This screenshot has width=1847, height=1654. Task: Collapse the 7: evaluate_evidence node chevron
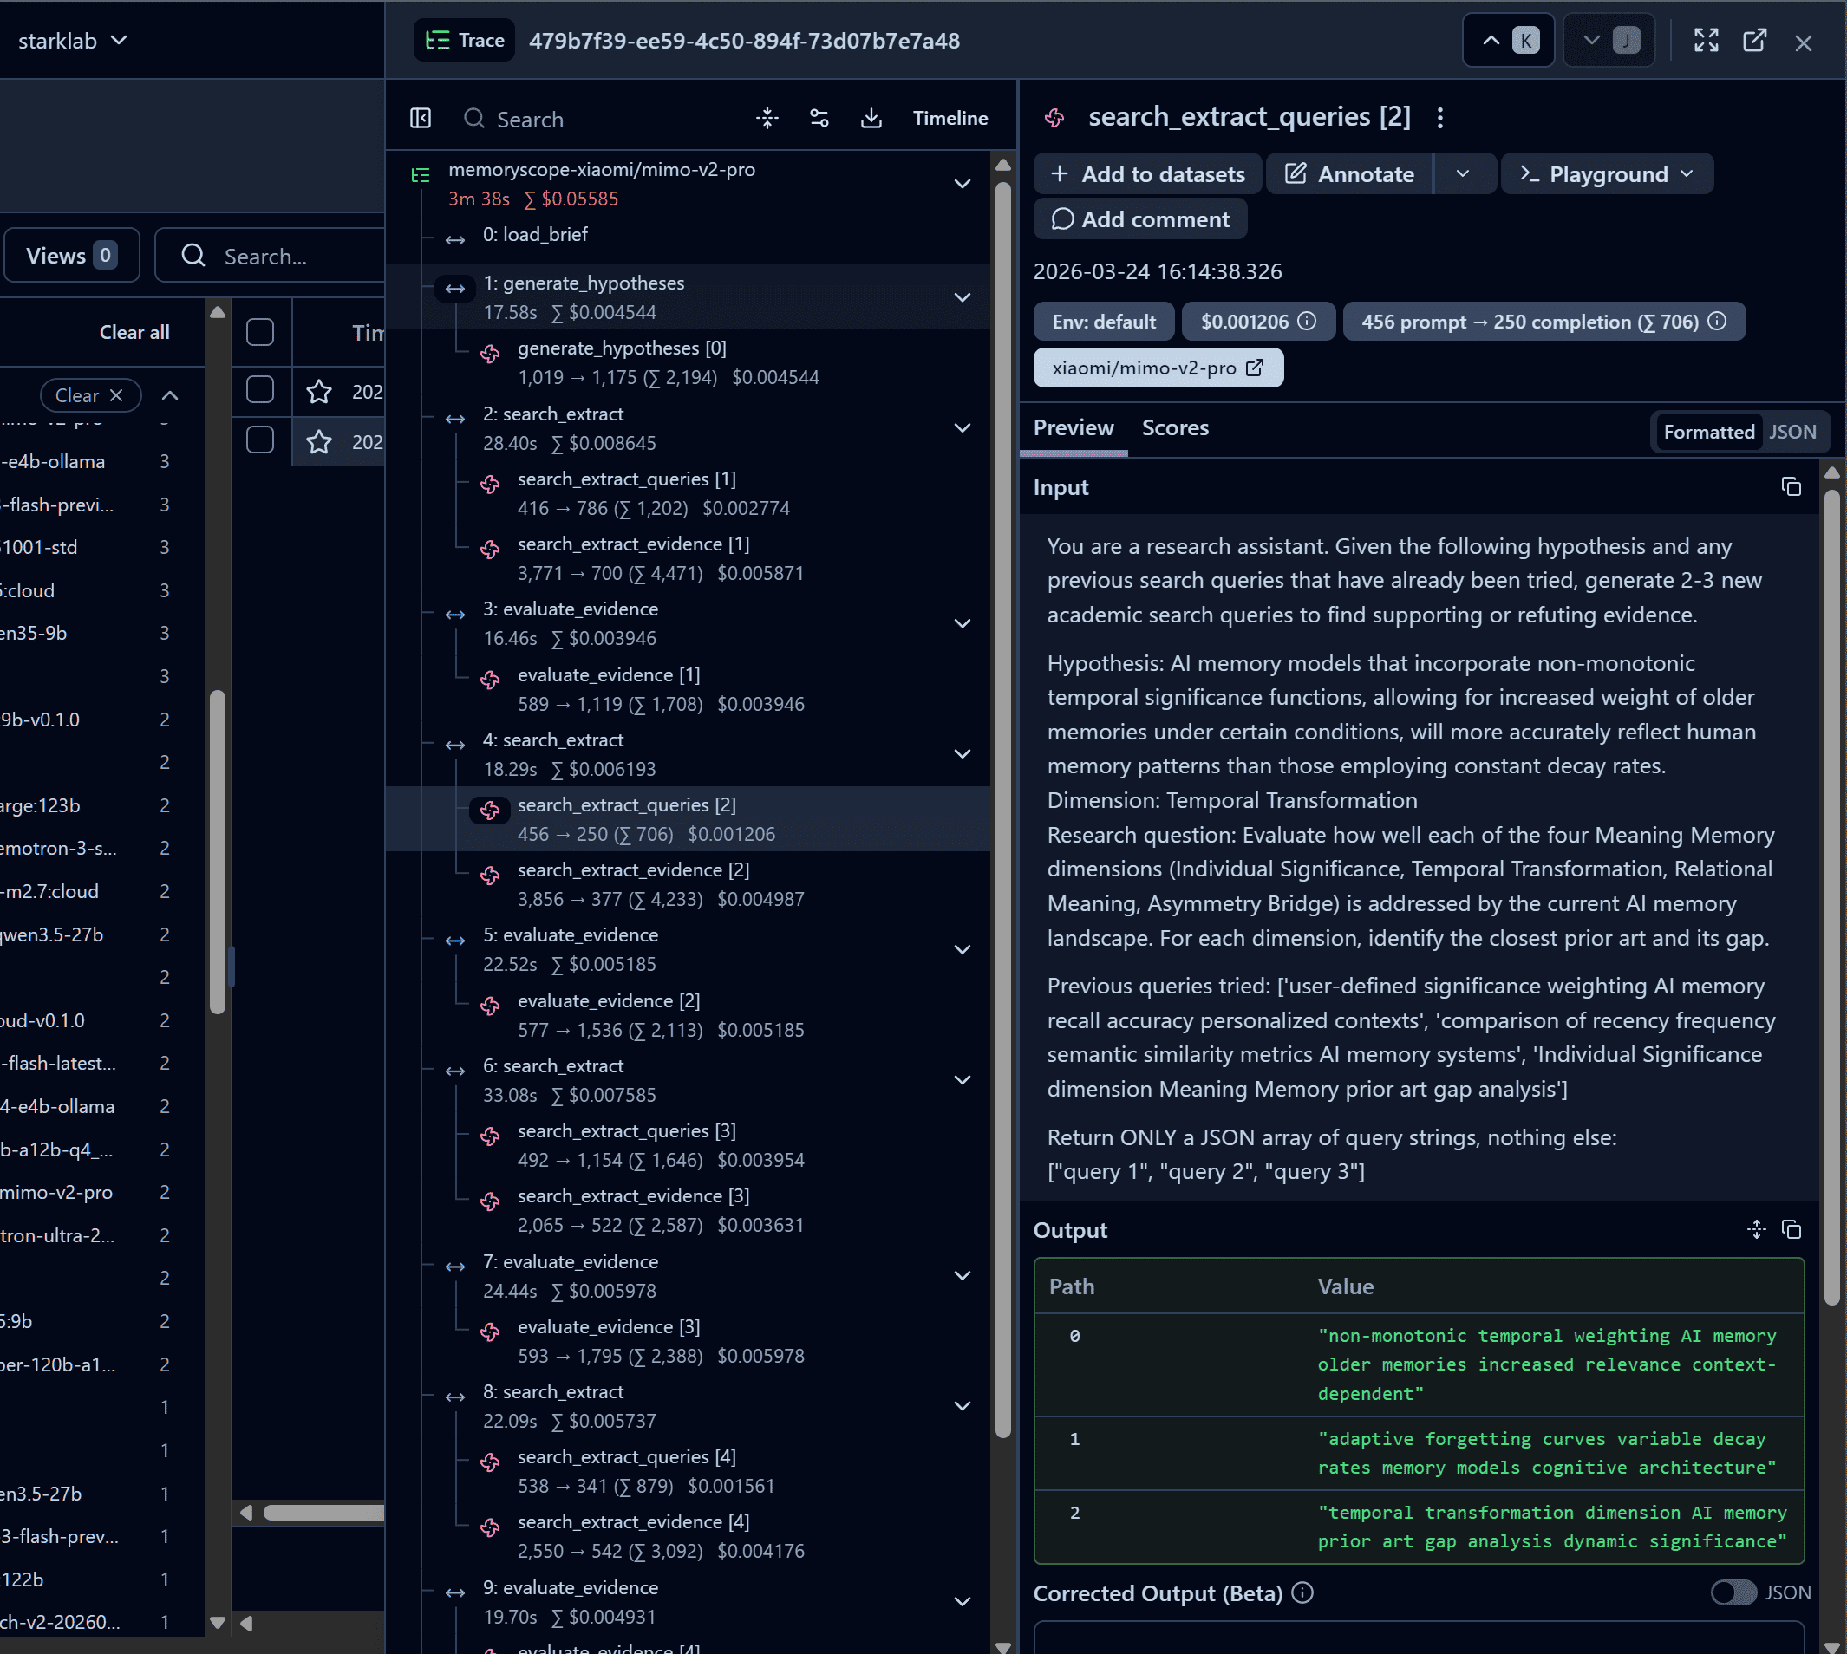(962, 1276)
